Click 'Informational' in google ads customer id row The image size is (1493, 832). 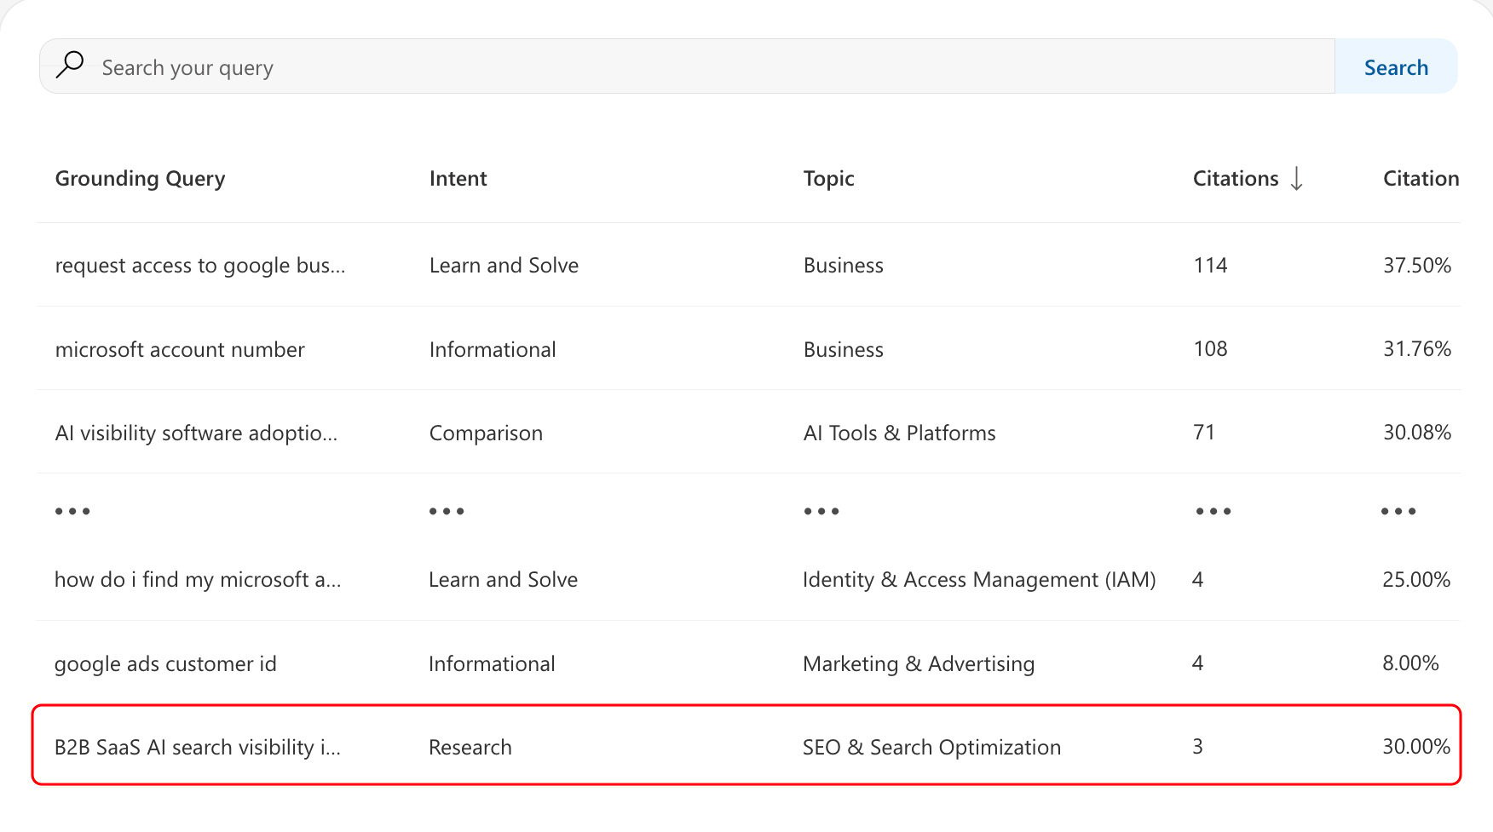coord(492,664)
